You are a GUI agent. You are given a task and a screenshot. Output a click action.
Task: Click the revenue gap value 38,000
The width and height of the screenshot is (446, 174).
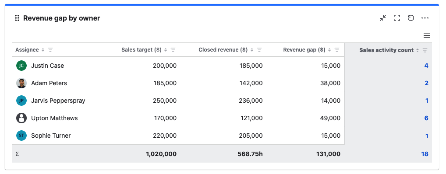point(330,83)
